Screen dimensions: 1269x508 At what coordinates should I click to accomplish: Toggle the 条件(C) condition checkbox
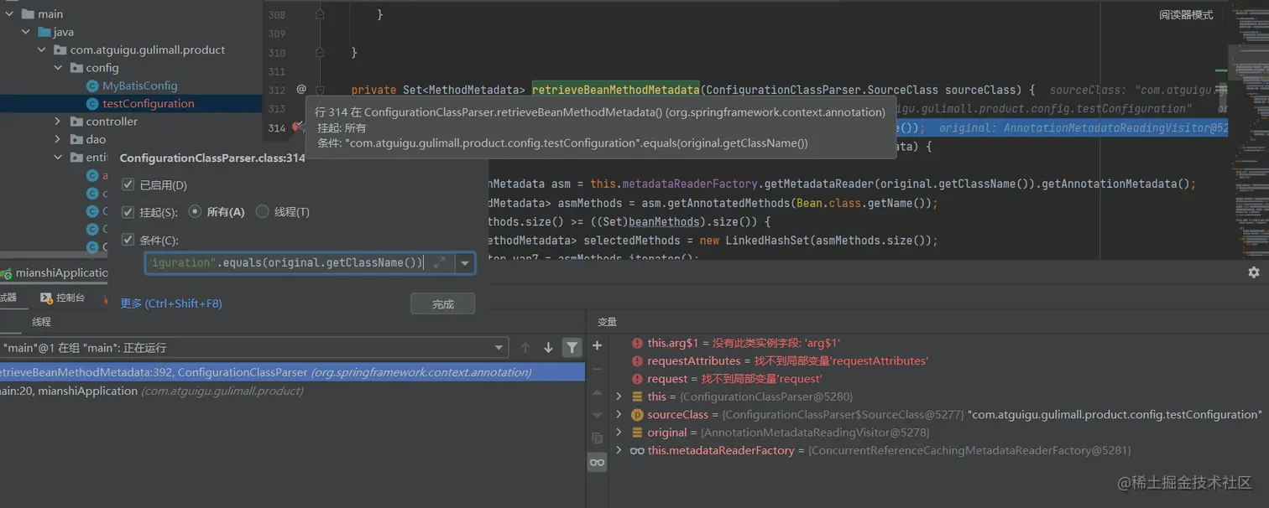click(x=128, y=240)
